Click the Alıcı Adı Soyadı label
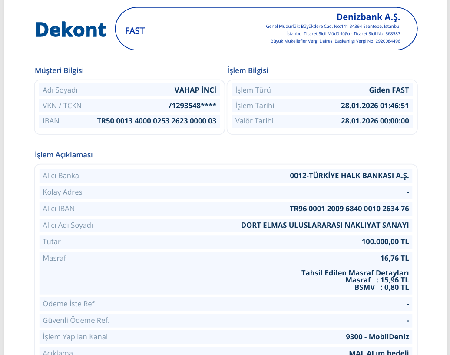The height and width of the screenshot is (355, 450). (68, 225)
